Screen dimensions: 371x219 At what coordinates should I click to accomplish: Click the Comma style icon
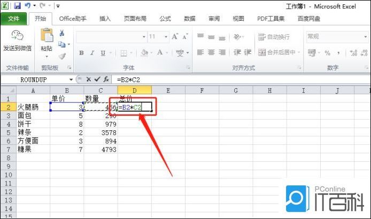(338, 53)
